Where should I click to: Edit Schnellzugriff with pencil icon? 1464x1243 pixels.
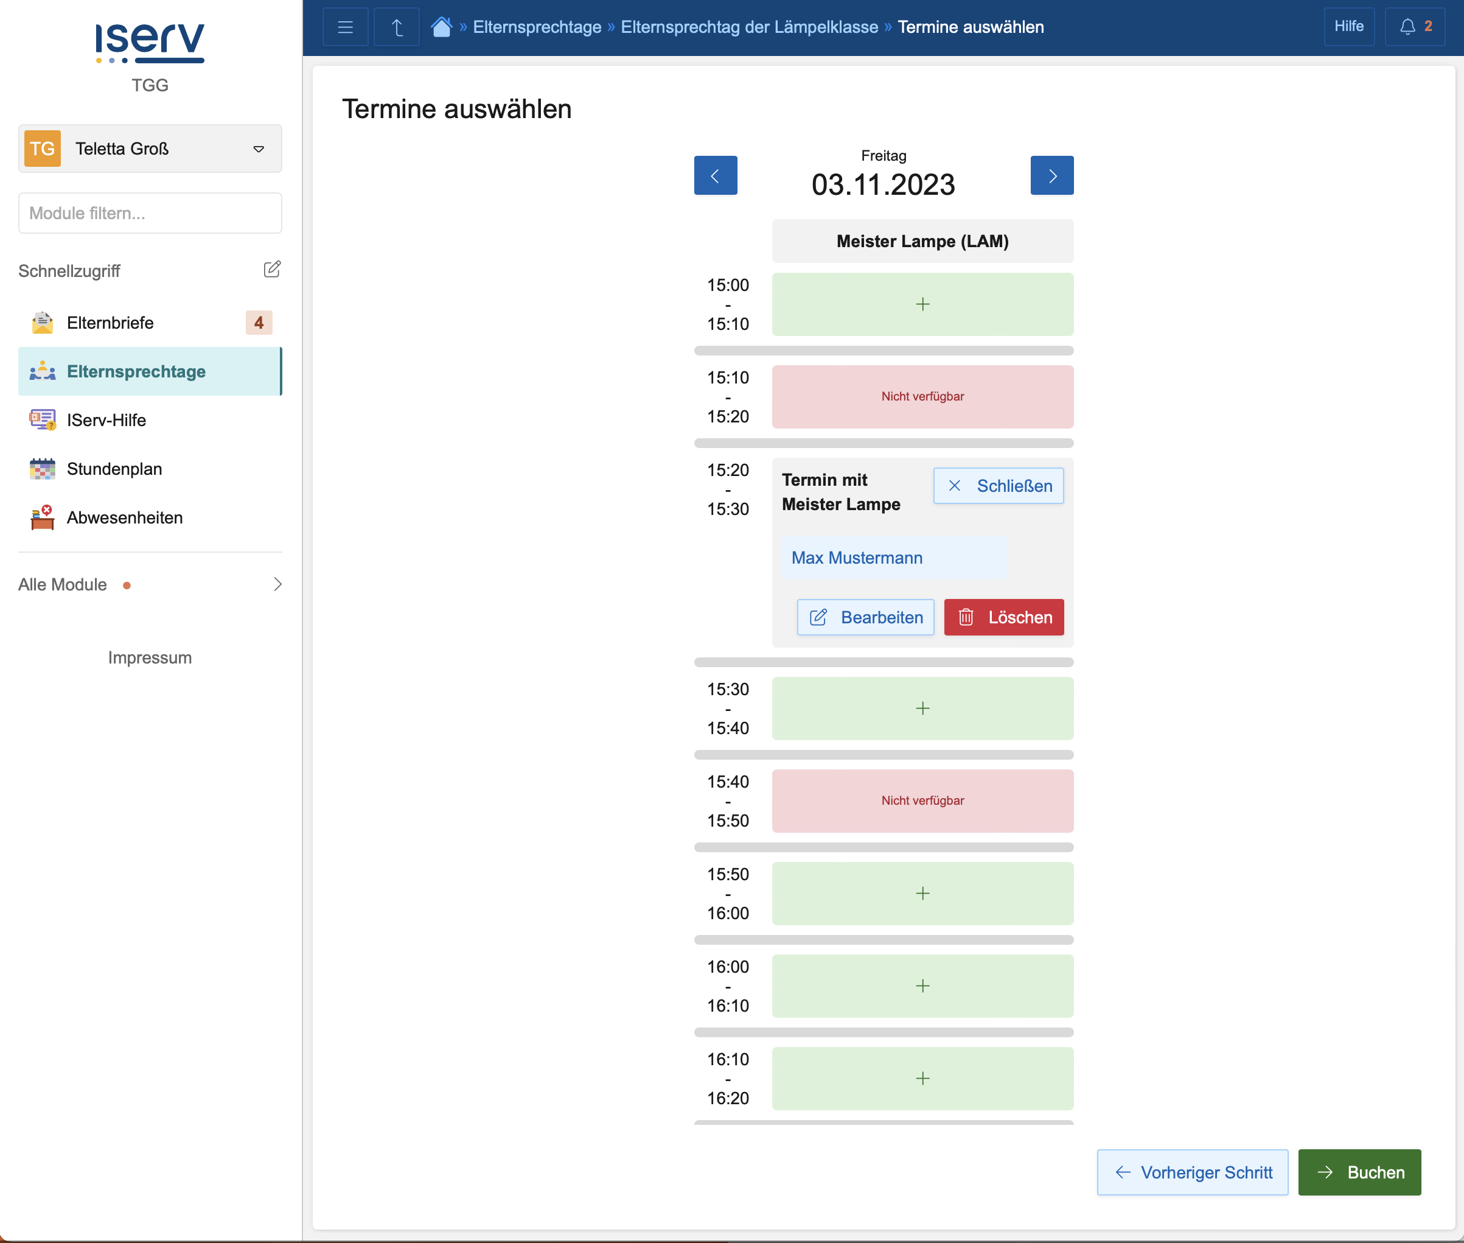(272, 269)
